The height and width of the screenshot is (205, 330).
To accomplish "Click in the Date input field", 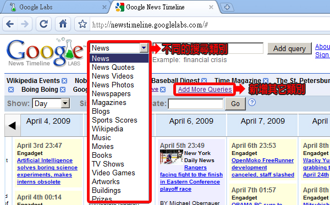I will click(196, 104).
